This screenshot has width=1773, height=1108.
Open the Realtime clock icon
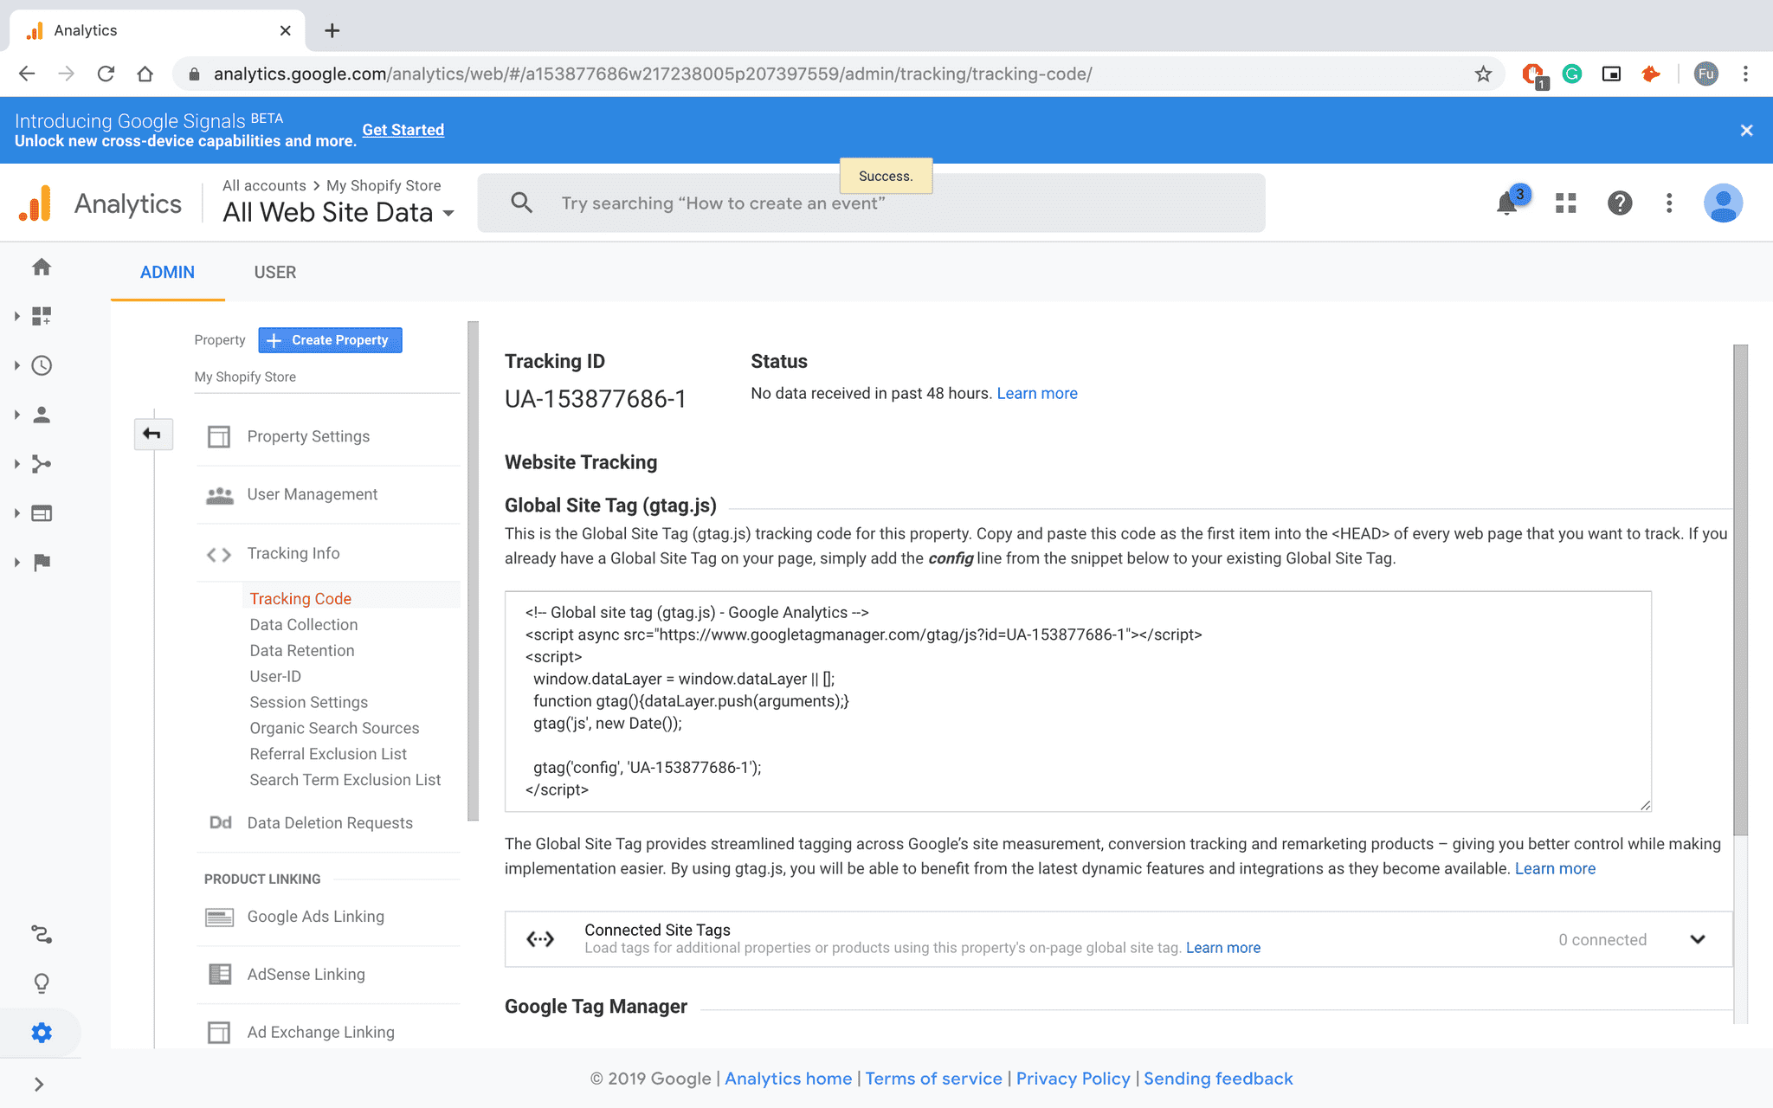point(42,365)
